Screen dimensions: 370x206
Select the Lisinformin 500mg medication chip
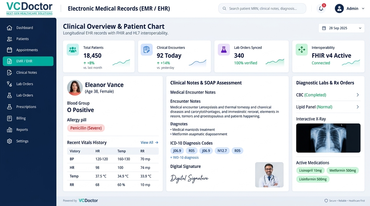(313, 179)
